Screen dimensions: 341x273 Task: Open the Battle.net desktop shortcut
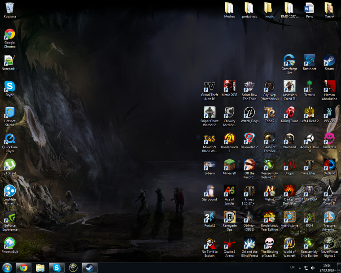(309, 60)
